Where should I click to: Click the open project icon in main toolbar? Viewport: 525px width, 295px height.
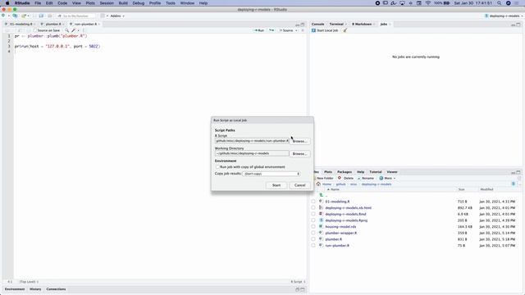click(15, 16)
